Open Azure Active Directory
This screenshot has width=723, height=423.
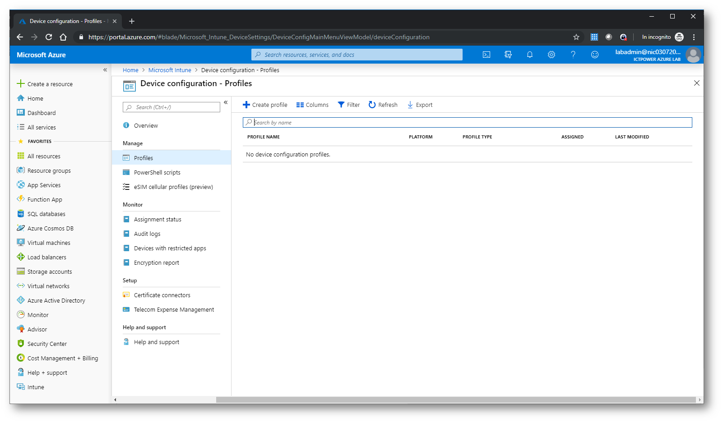[x=56, y=300]
